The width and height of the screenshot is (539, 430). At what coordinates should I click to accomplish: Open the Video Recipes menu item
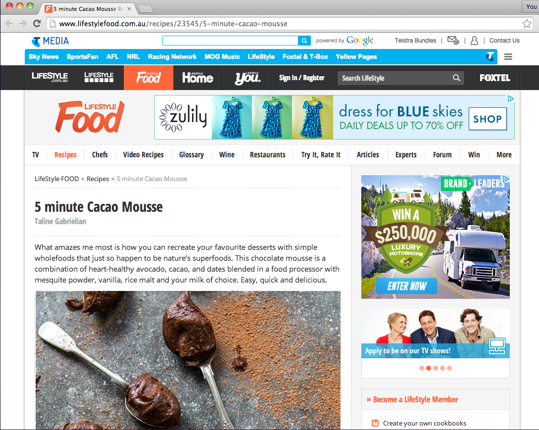[x=143, y=155]
